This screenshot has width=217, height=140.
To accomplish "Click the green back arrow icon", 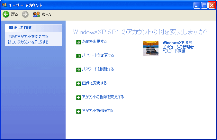I will pos(6,14).
